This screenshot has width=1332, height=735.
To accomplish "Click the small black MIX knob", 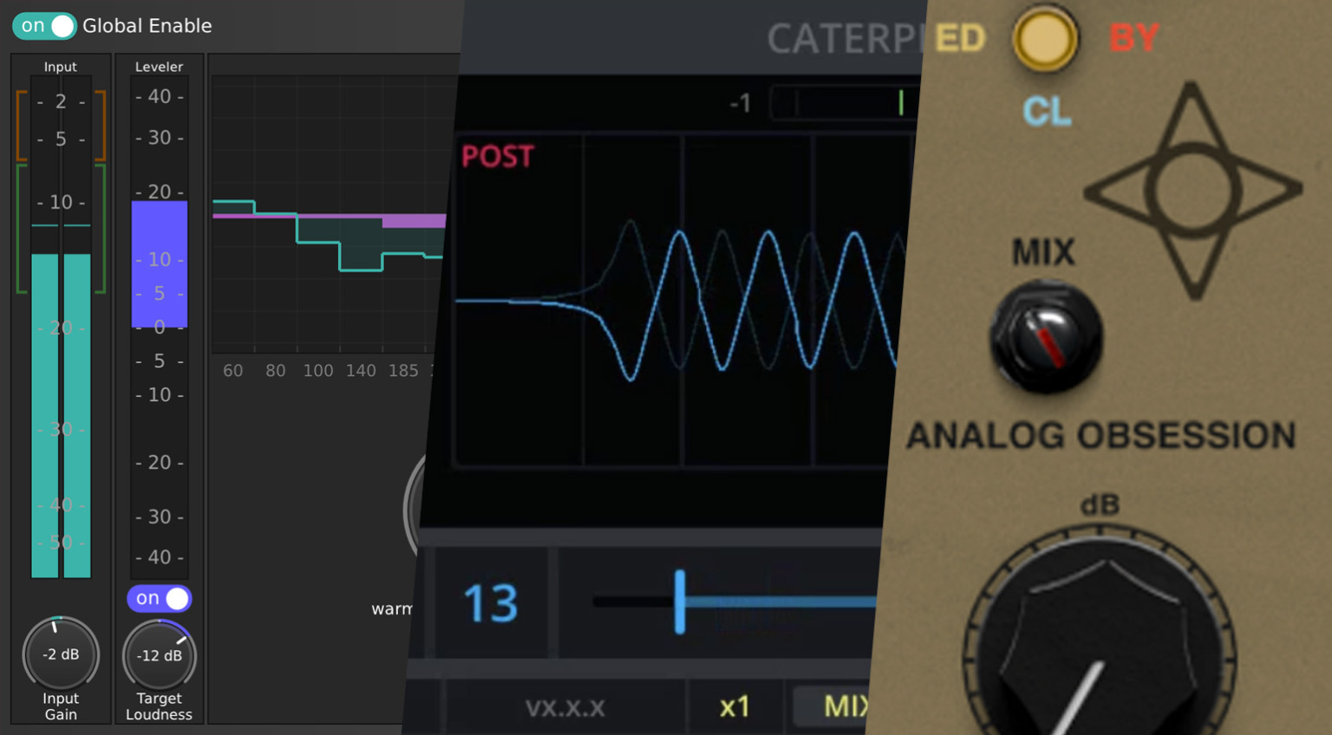I will pos(1046,337).
